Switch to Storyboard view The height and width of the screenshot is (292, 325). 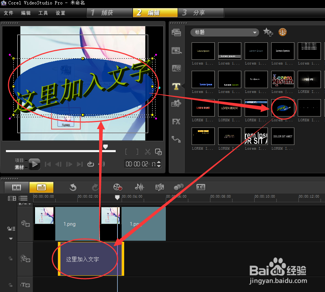[x=17, y=187]
